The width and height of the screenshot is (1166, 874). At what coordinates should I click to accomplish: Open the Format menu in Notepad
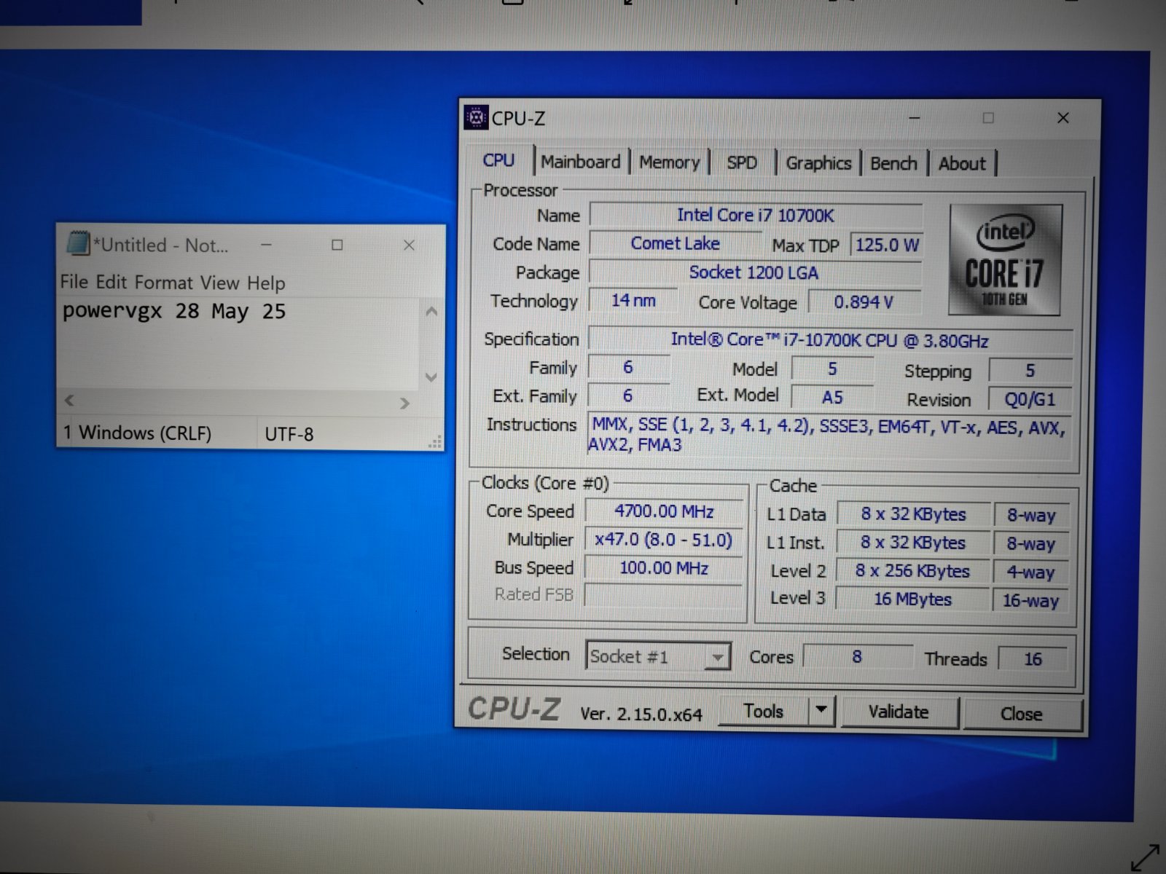point(164,283)
